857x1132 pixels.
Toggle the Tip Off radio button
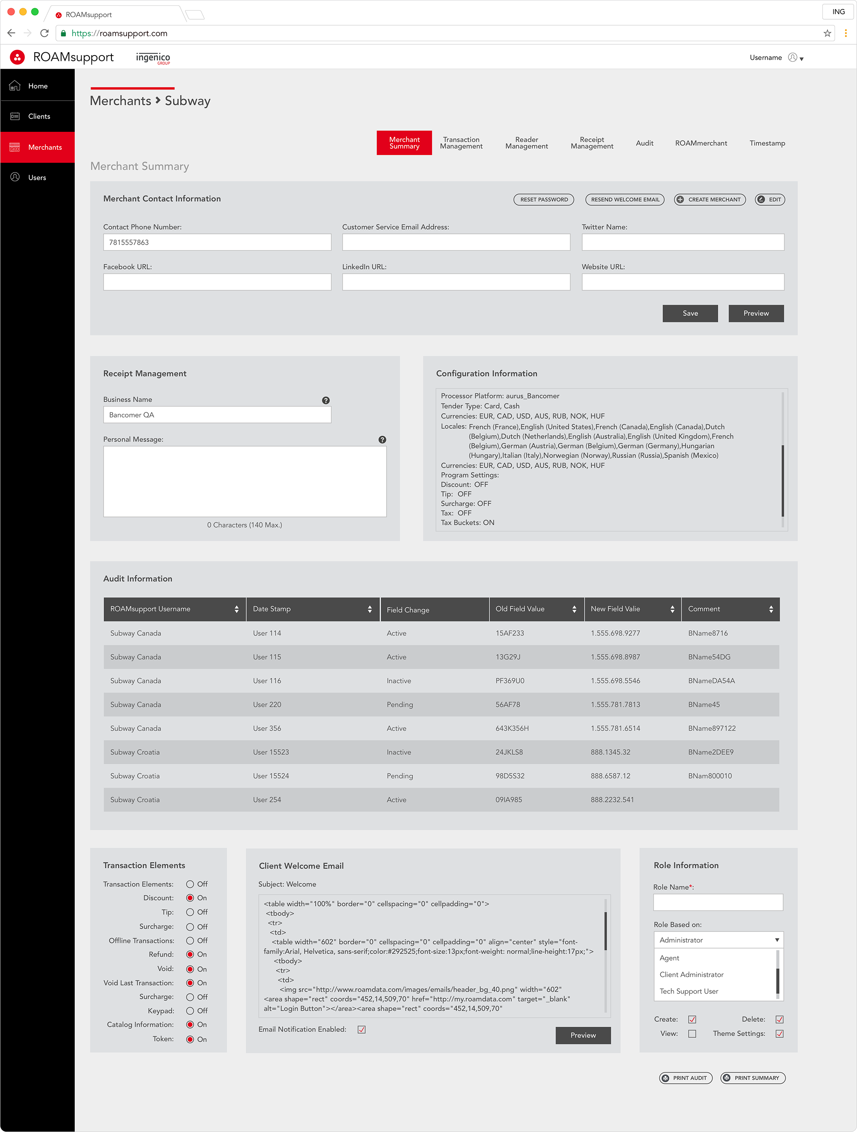190,912
